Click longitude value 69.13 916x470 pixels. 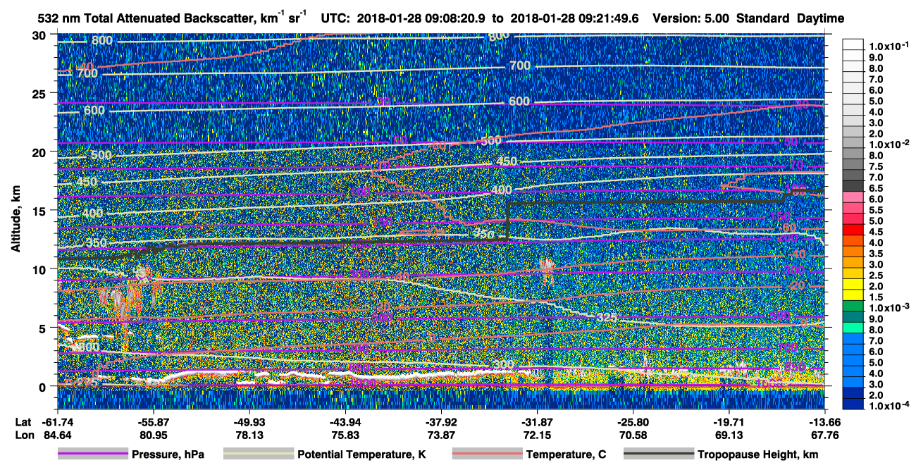(x=729, y=435)
